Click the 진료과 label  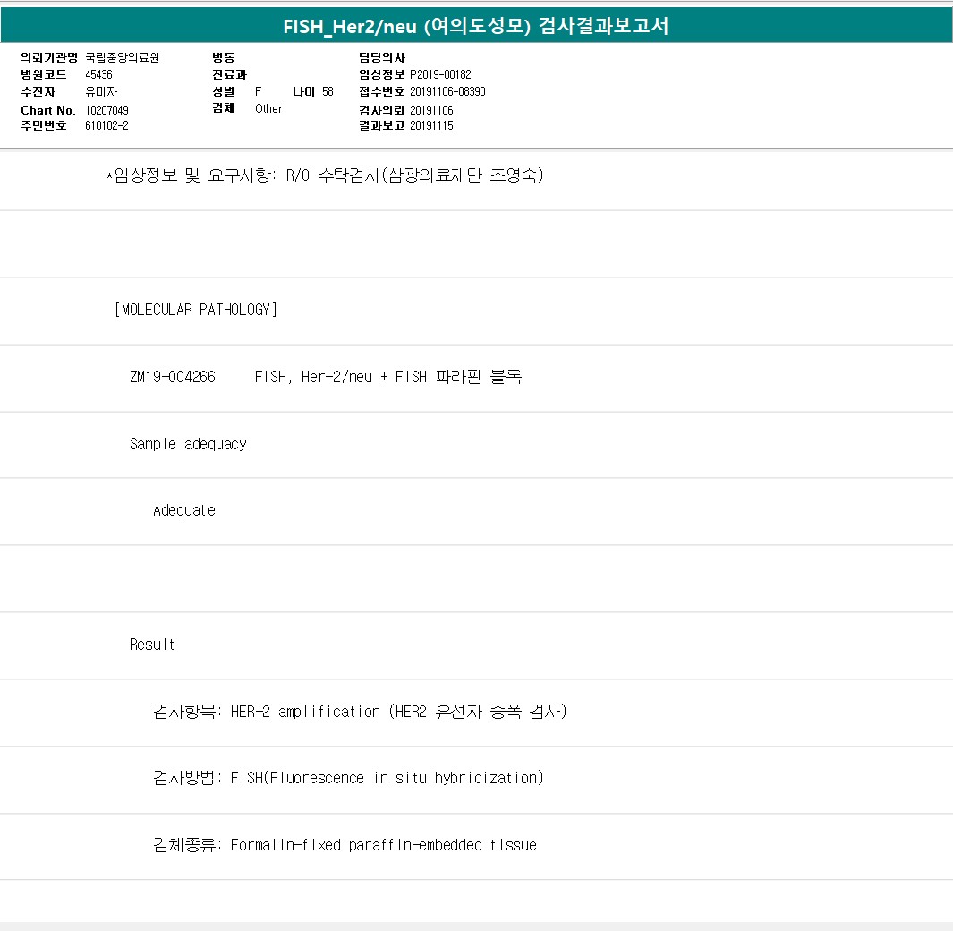pyautogui.click(x=229, y=75)
